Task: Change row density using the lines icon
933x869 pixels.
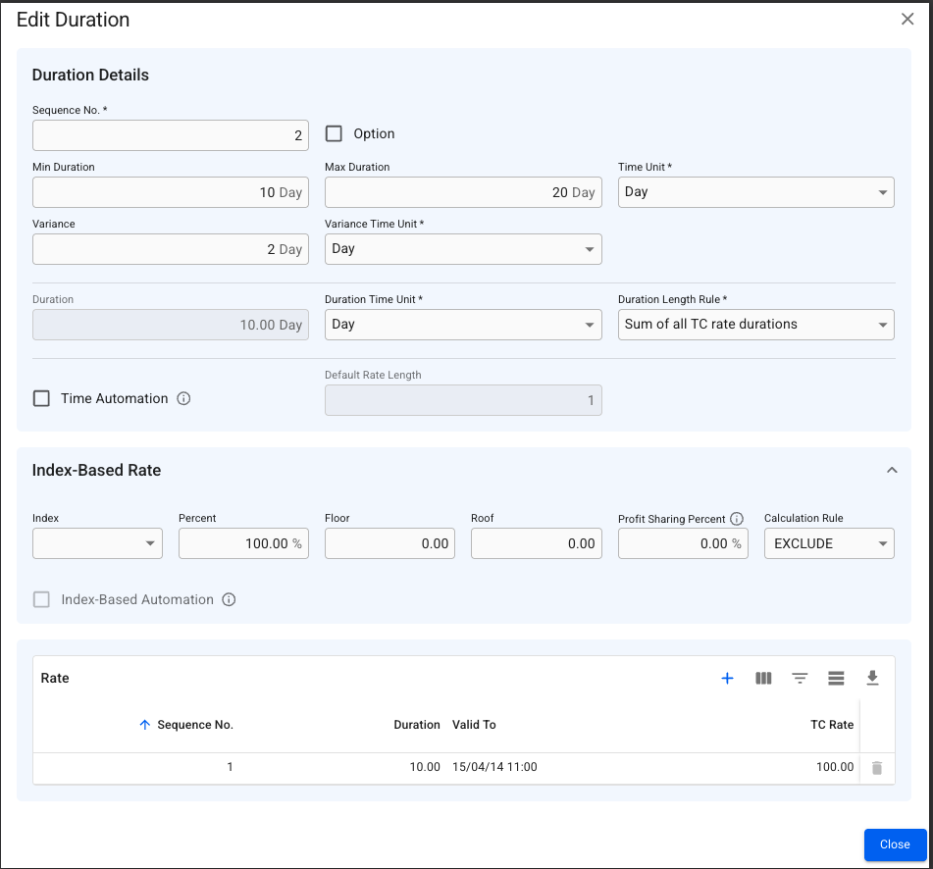Action: pyautogui.click(x=836, y=679)
